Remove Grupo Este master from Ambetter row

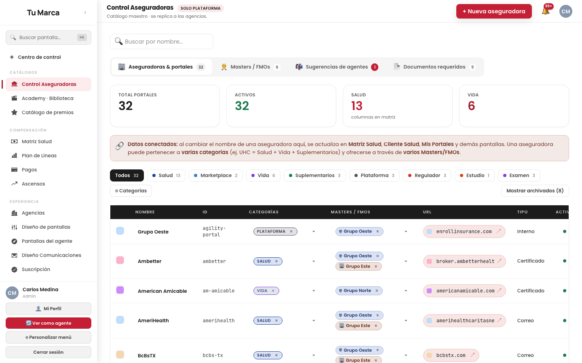click(x=376, y=267)
